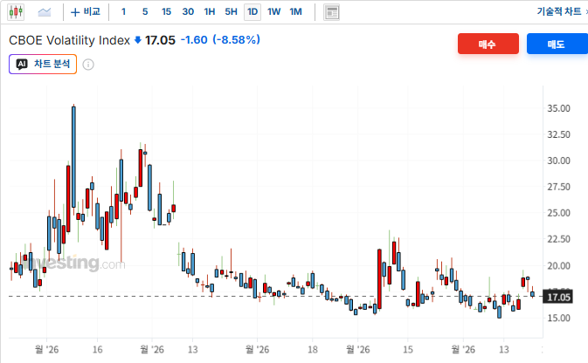The image size is (588, 363).
Task: Click the 25.00 price axis label
Action: (x=558, y=213)
